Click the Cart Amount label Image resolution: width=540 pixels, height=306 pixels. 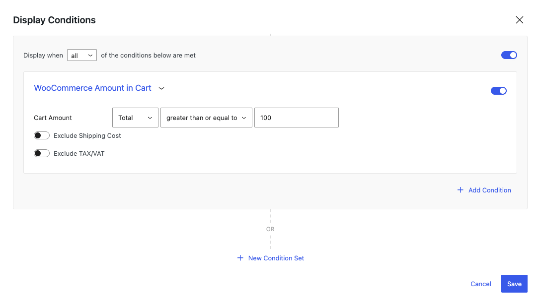pyautogui.click(x=53, y=118)
